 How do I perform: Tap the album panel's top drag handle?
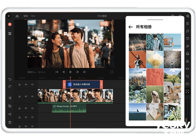coord(155,20)
